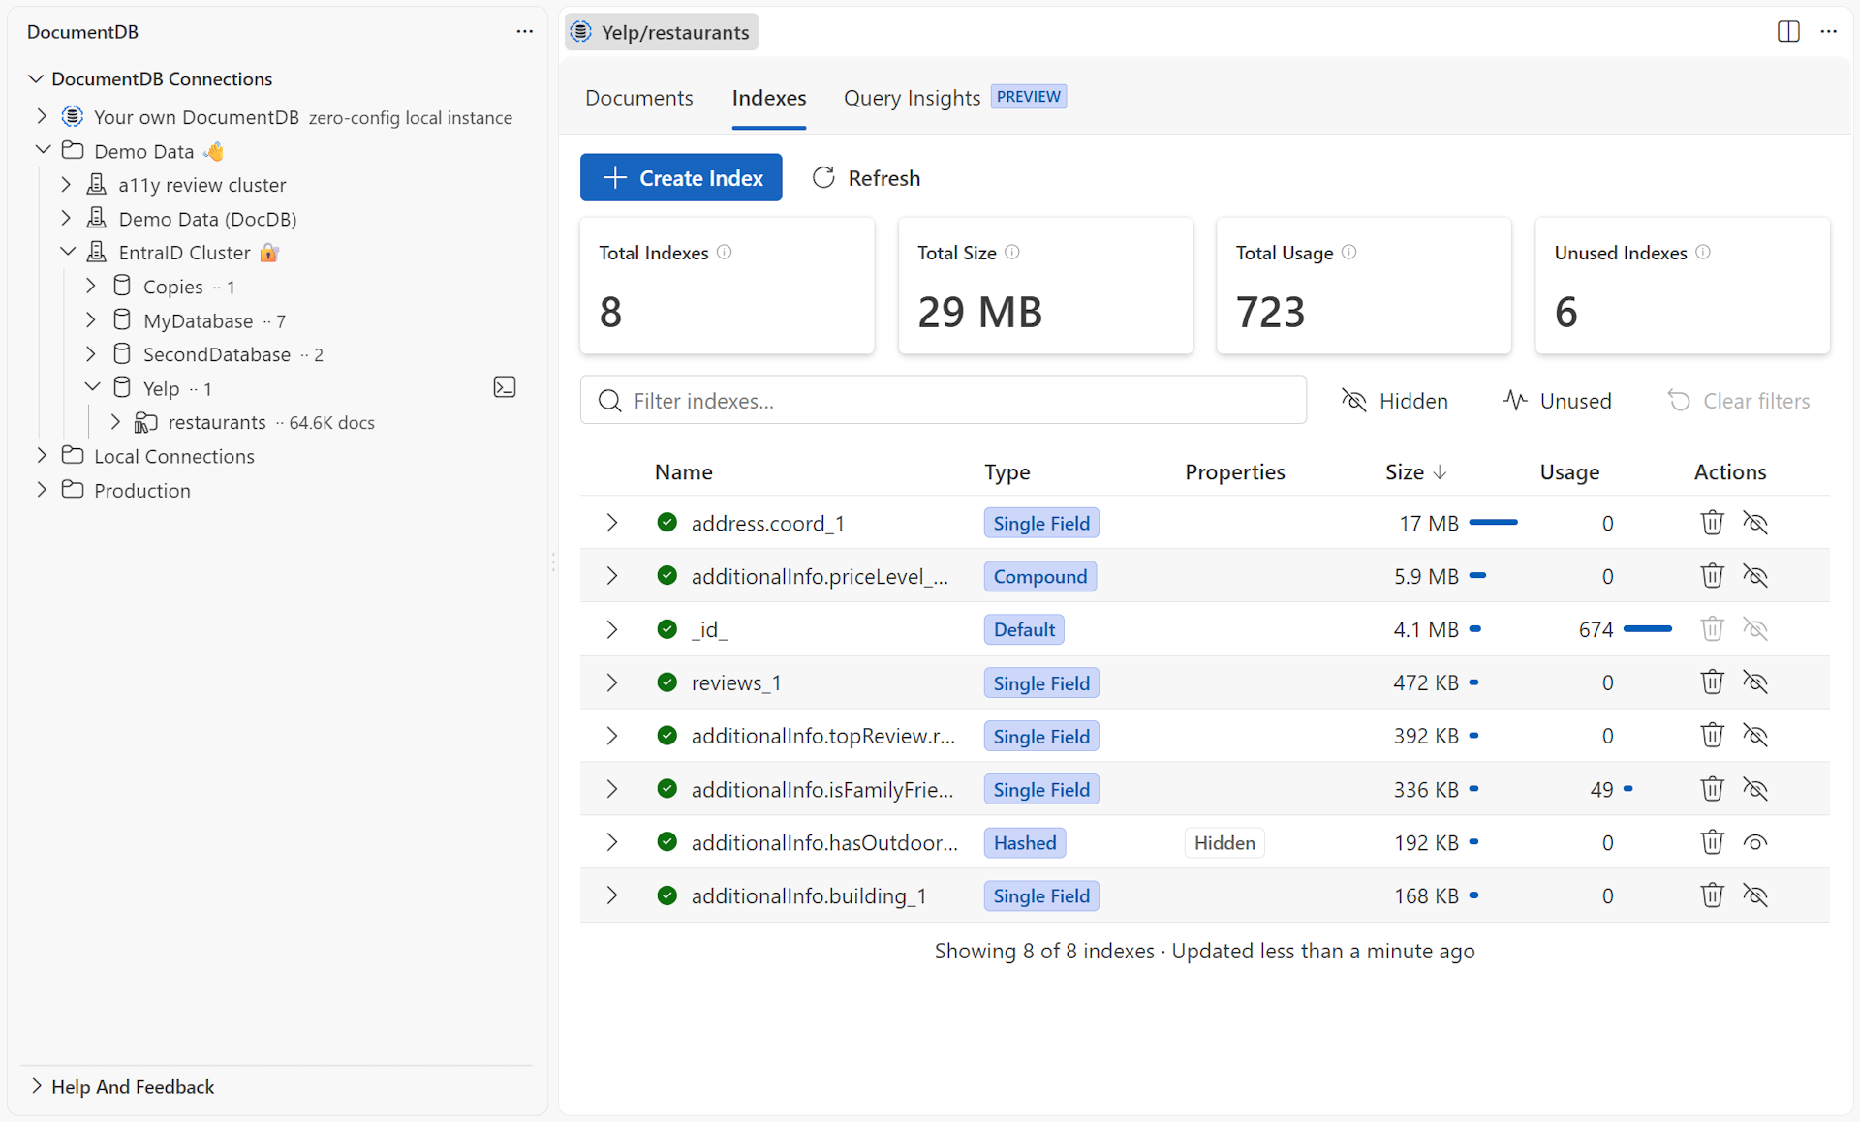Screen dimensions: 1860x1122
Task: Expand the additionalInfo.building_1 index row
Action: 611,895
